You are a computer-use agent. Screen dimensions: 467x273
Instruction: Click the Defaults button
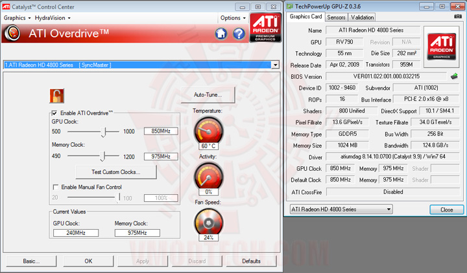point(251,261)
